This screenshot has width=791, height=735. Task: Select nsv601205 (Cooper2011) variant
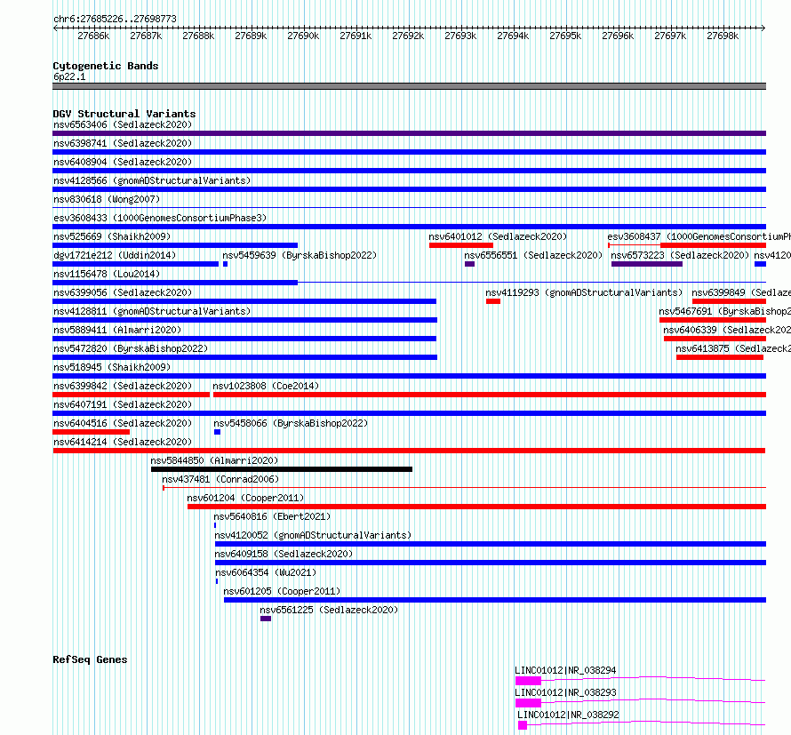click(x=282, y=591)
